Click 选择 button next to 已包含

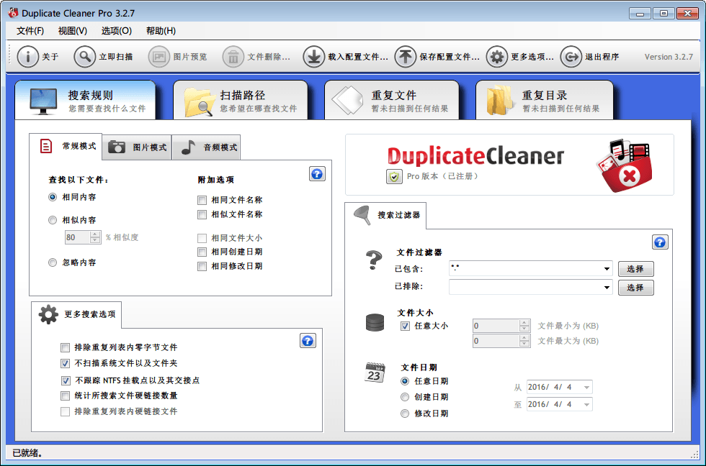[x=635, y=269]
